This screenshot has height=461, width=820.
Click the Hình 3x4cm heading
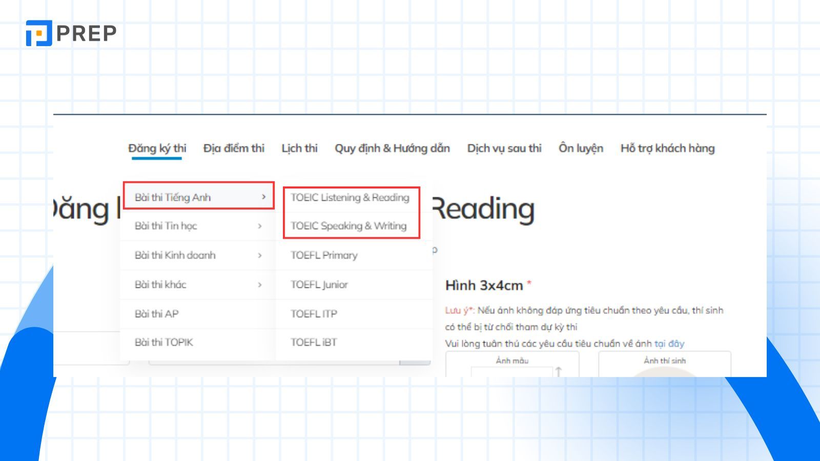tap(484, 285)
